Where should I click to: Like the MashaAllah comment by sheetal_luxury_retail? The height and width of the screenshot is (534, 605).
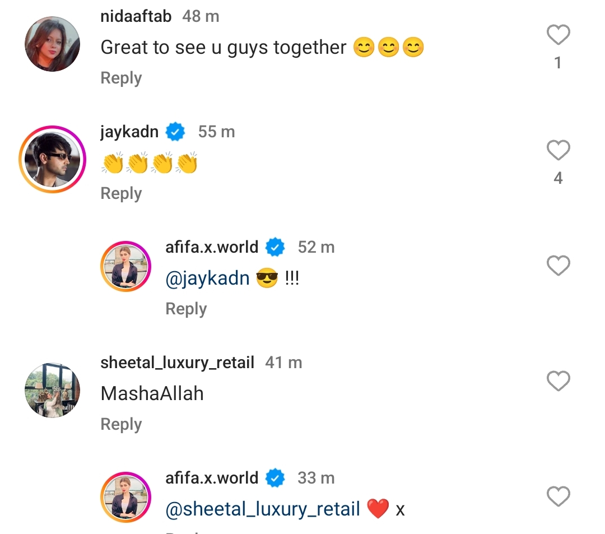[558, 381]
